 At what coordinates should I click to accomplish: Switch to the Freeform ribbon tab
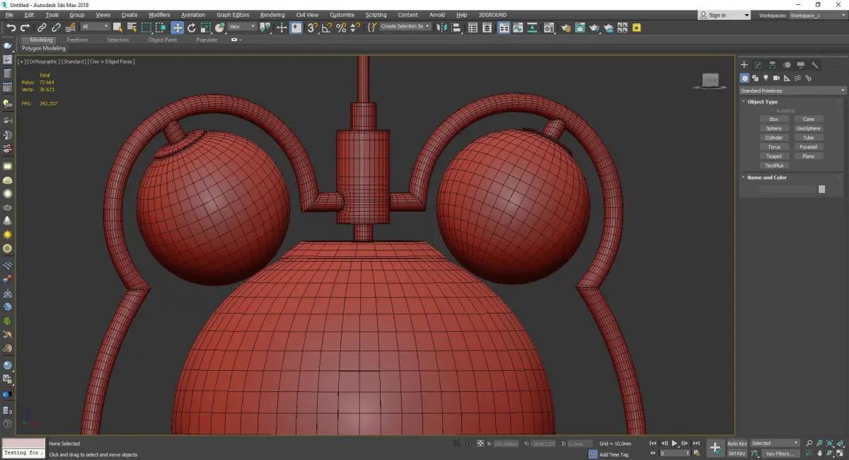(x=77, y=40)
